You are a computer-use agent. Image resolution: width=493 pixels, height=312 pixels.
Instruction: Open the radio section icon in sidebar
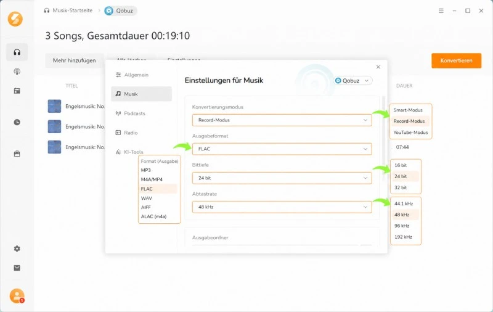coord(17,91)
